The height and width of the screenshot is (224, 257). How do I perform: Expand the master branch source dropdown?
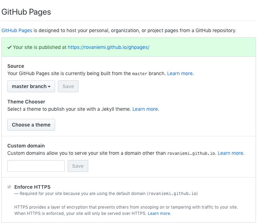tap(31, 86)
